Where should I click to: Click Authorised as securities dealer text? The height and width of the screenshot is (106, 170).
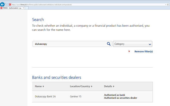click(121, 98)
